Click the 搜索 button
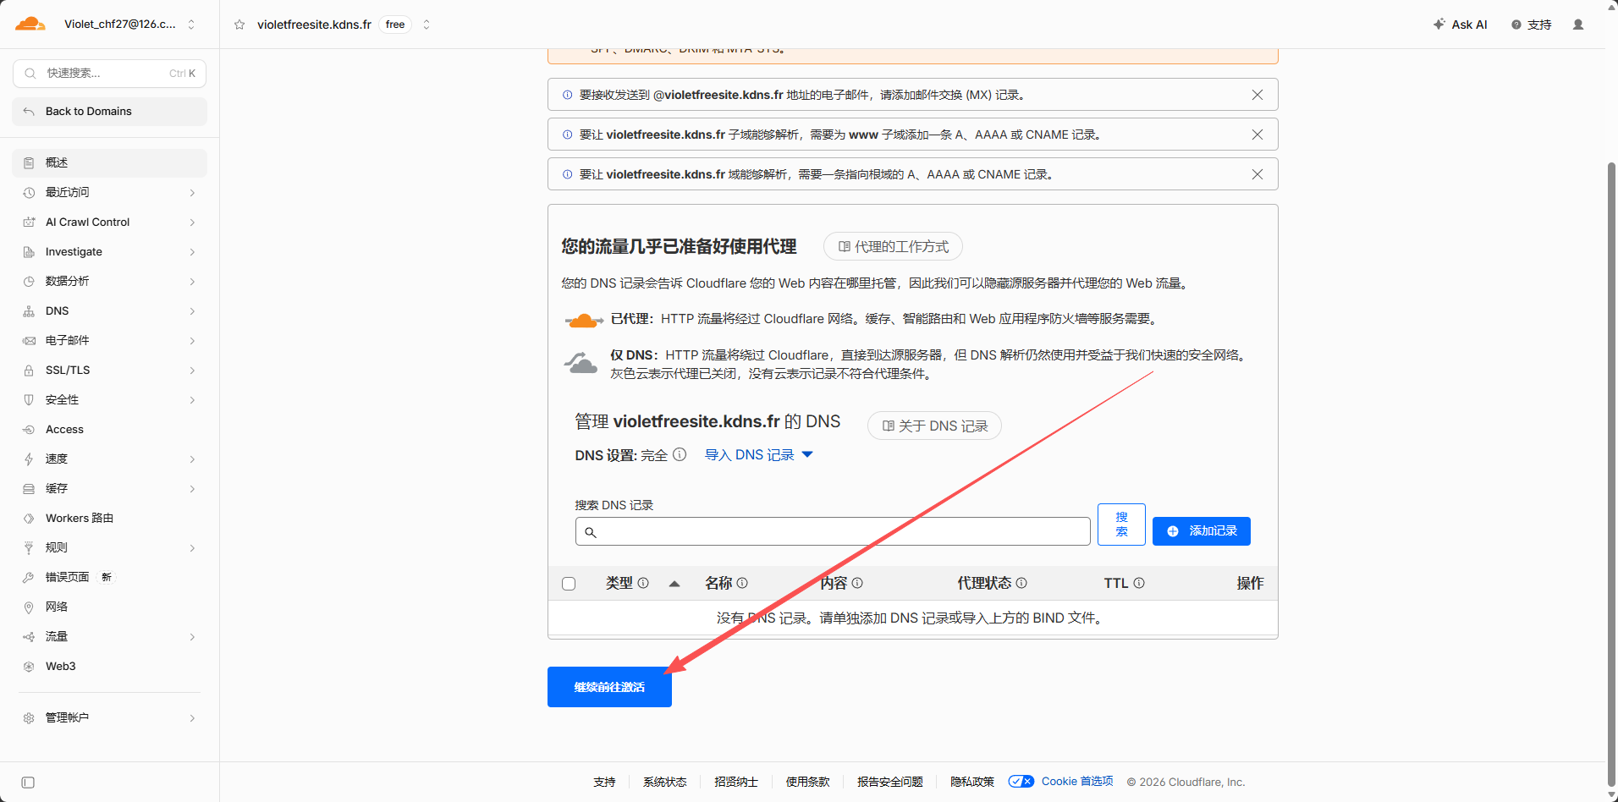1618x802 pixels. click(1121, 525)
